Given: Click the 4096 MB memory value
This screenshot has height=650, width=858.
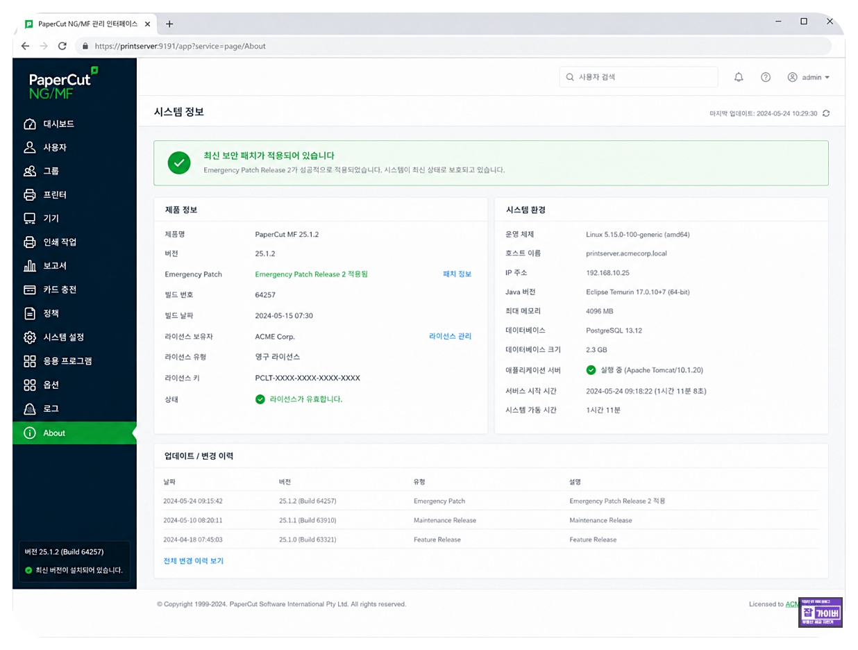Looking at the screenshot, I should click(x=600, y=311).
